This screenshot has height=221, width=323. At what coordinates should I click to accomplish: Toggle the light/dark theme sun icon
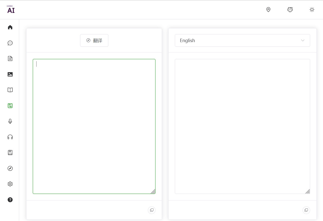[x=312, y=10]
